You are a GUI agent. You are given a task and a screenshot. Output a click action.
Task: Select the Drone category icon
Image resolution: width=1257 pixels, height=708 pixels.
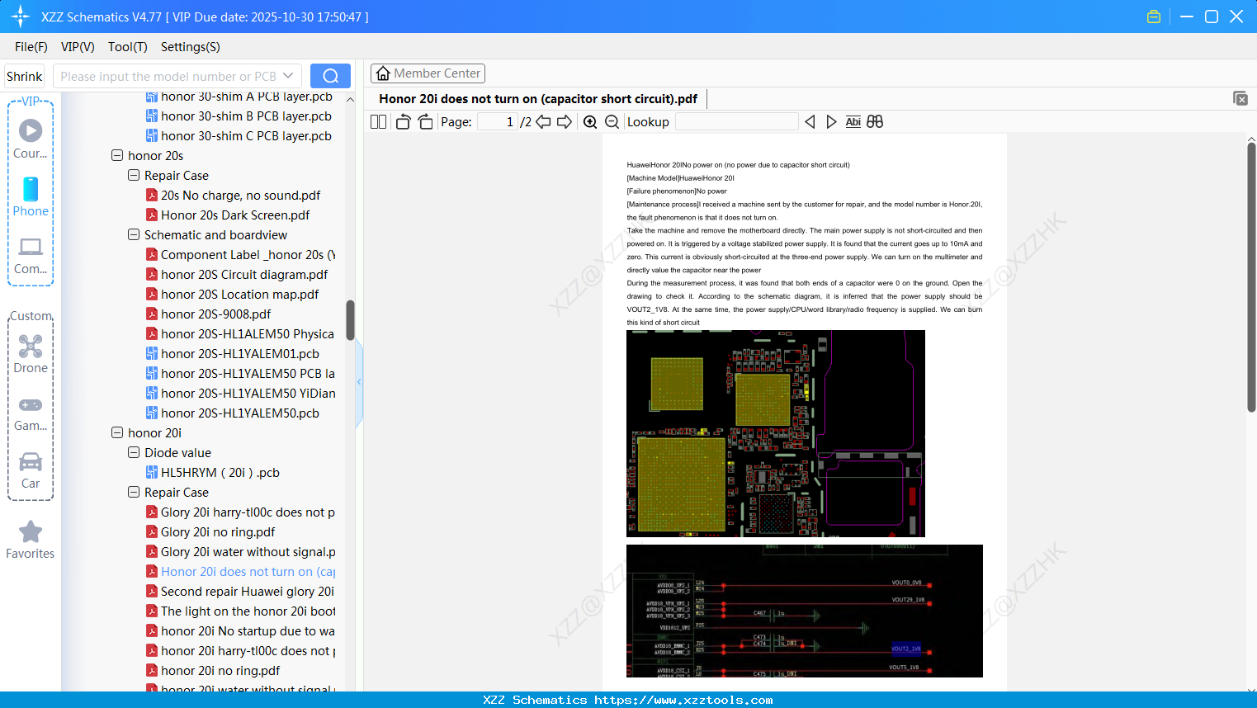click(x=31, y=354)
